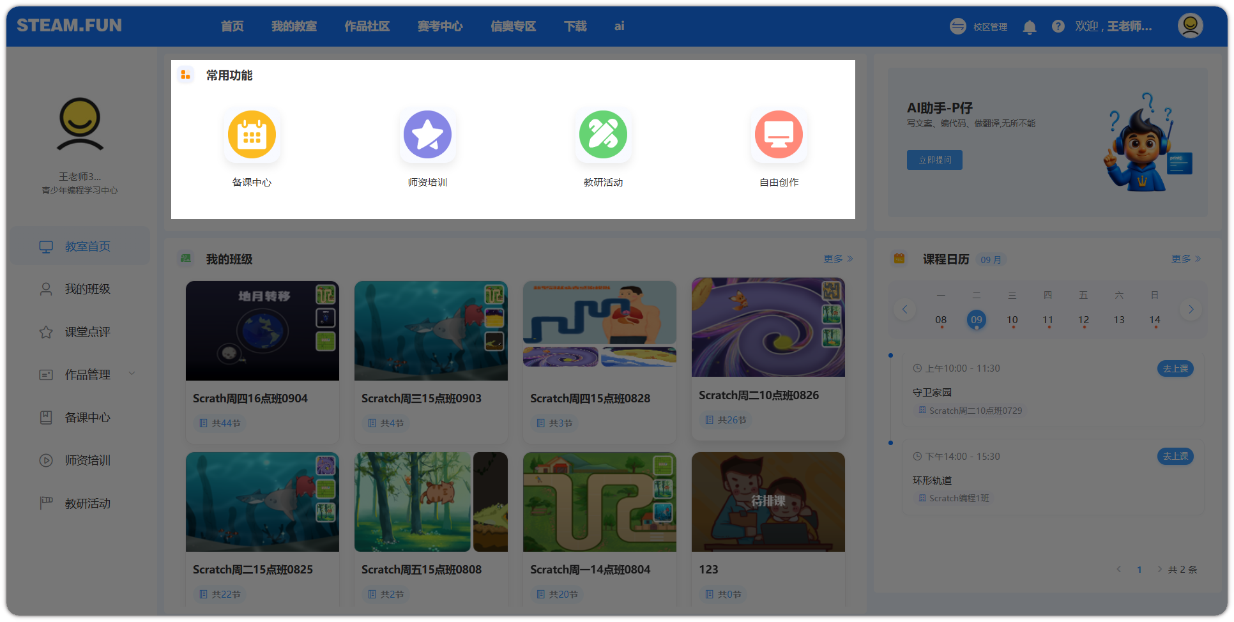Click the 环形轨道 lesson title

click(x=932, y=481)
